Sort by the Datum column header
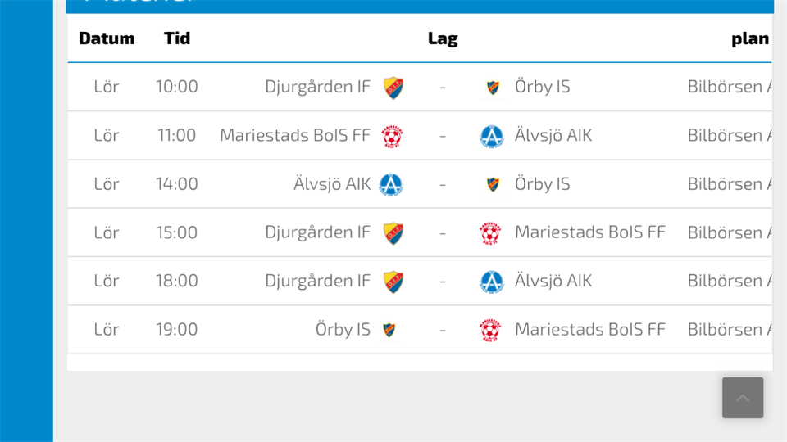 [107, 38]
